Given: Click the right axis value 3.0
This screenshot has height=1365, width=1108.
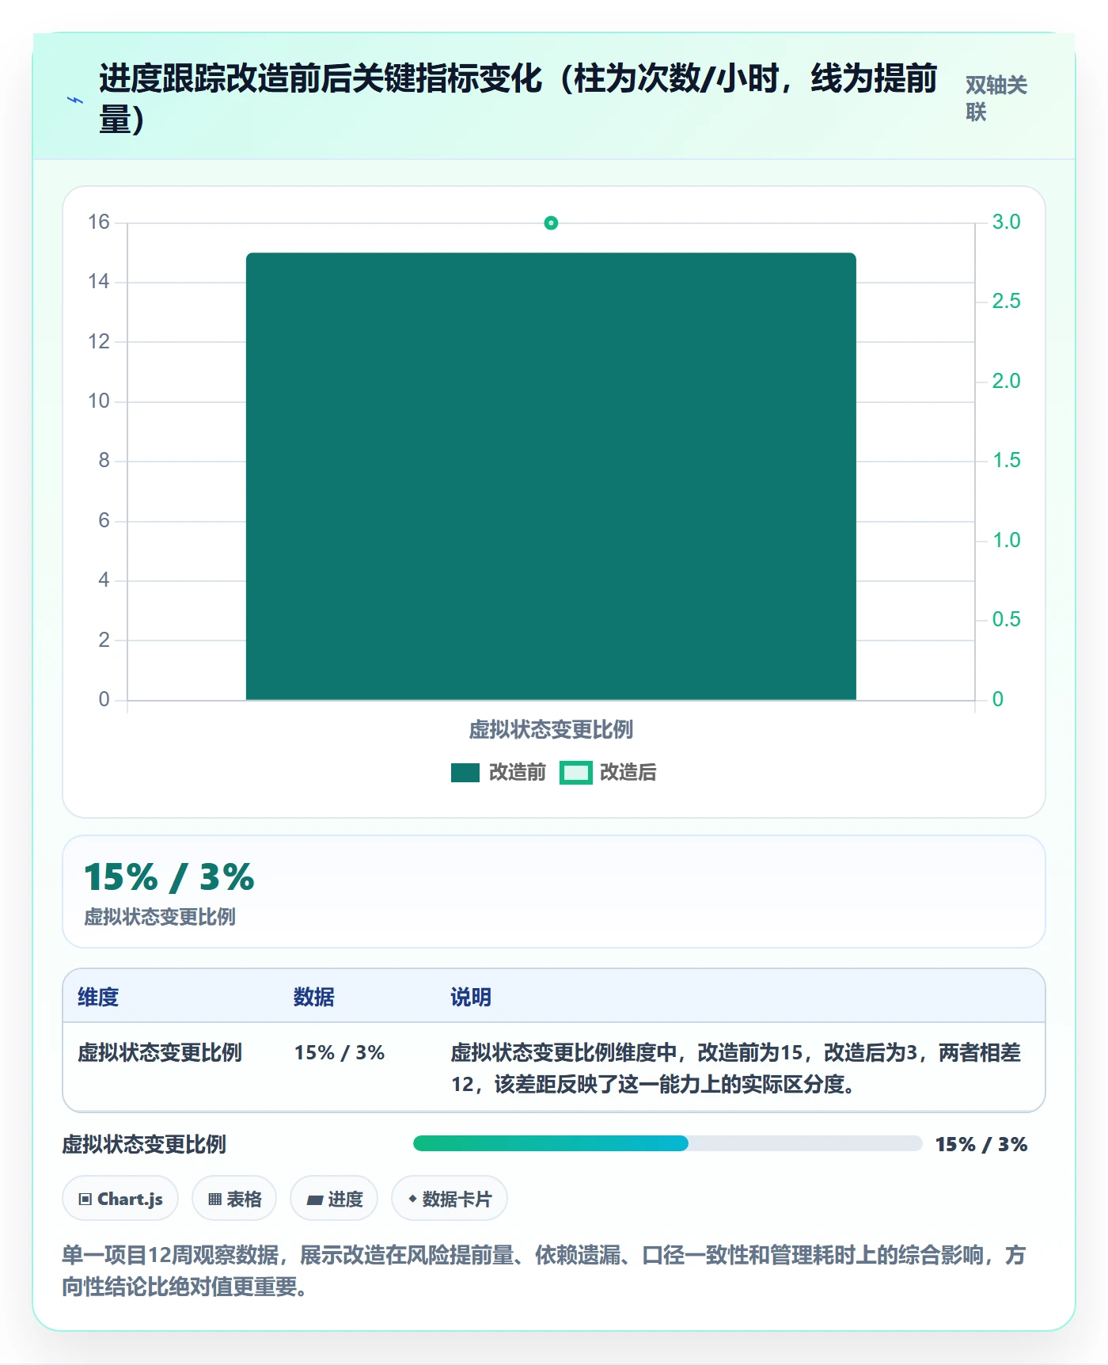Looking at the screenshot, I should coord(1007,222).
